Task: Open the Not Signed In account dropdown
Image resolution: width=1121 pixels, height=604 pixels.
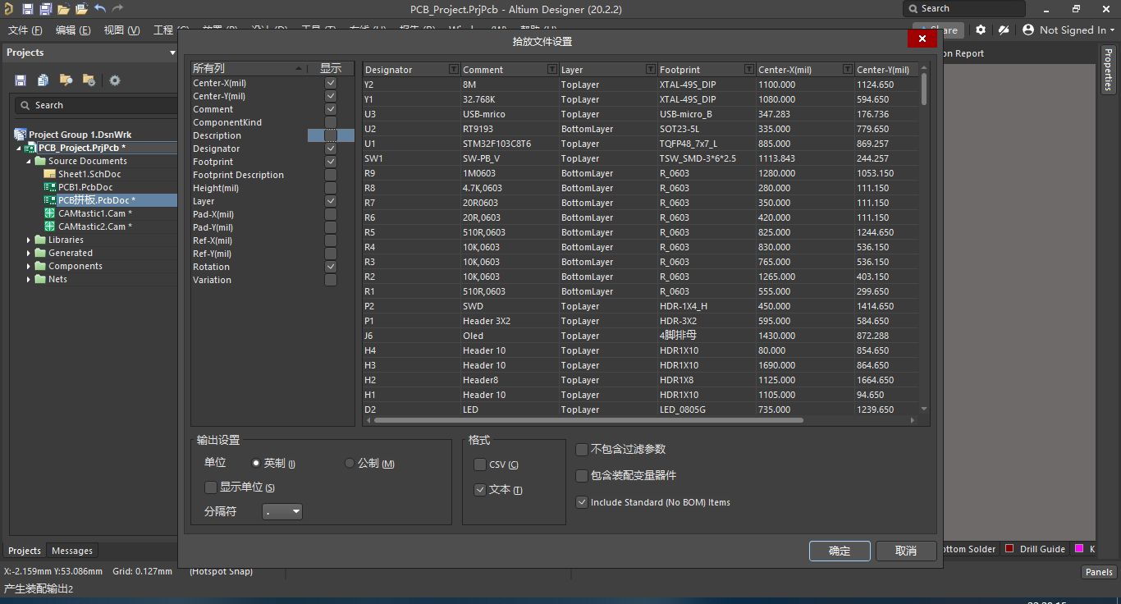Action: click(1077, 30)
